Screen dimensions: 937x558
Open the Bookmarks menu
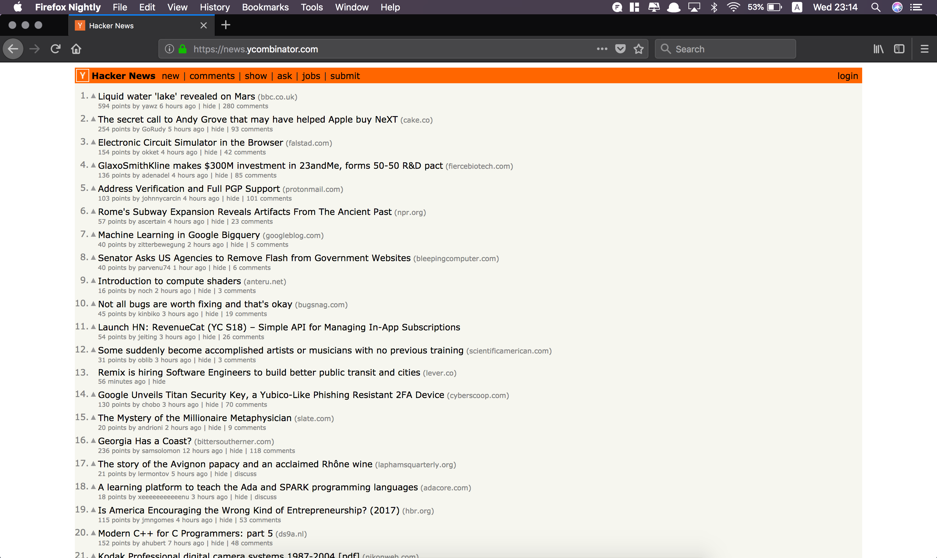(x=265, y=7)
